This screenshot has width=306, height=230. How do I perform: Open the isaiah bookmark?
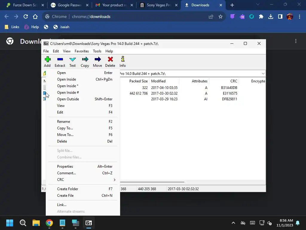[x=62, y=27]
